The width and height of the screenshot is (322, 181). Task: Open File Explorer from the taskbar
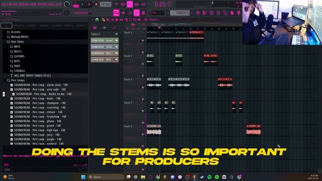point(143,177)
